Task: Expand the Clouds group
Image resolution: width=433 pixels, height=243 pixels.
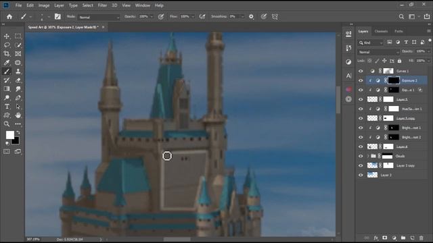Action: (x=368, y=156)
